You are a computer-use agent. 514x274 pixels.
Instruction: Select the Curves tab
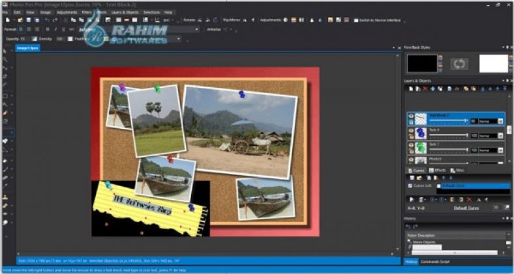click(x=416, y=171)
